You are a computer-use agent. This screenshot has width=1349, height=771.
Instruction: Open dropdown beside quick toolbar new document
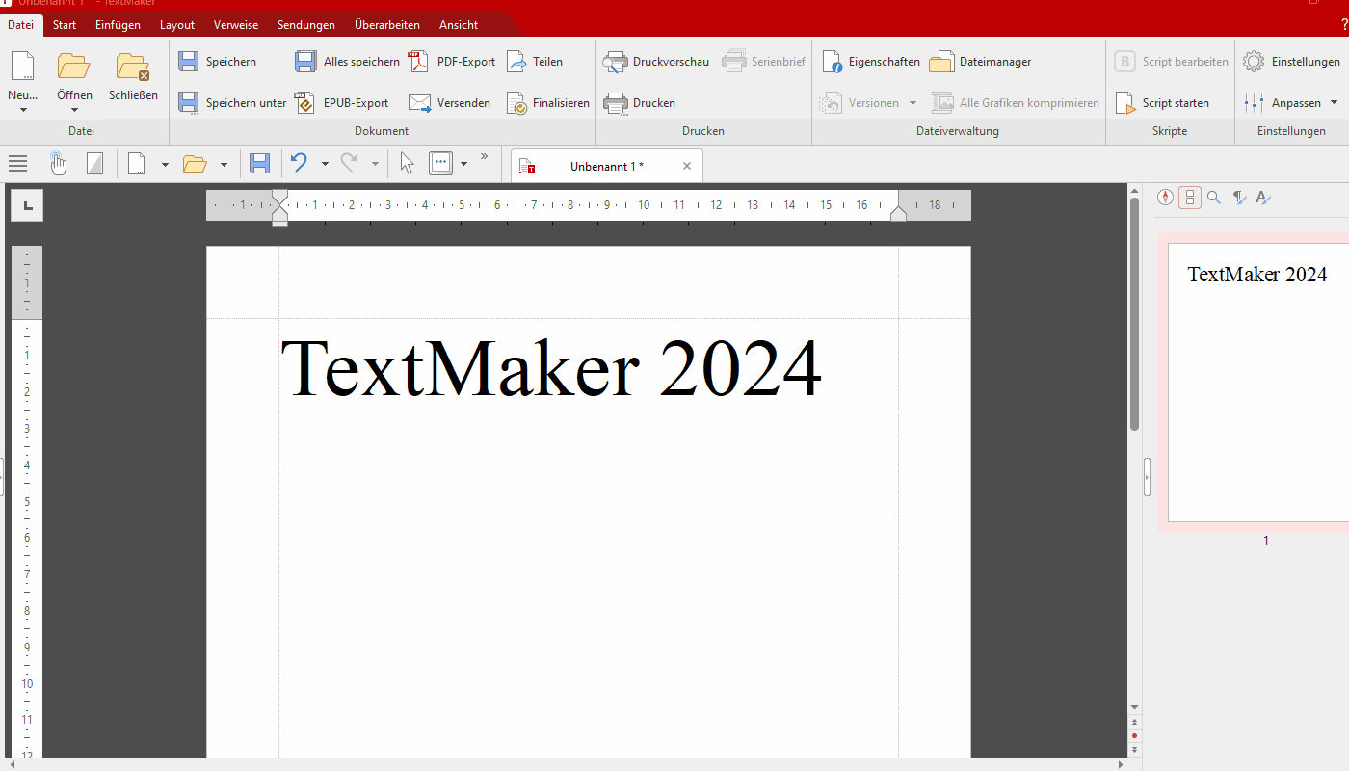(x=165, y=164)
